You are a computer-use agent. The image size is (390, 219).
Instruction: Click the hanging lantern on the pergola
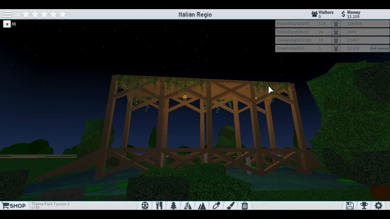(185, 97)
